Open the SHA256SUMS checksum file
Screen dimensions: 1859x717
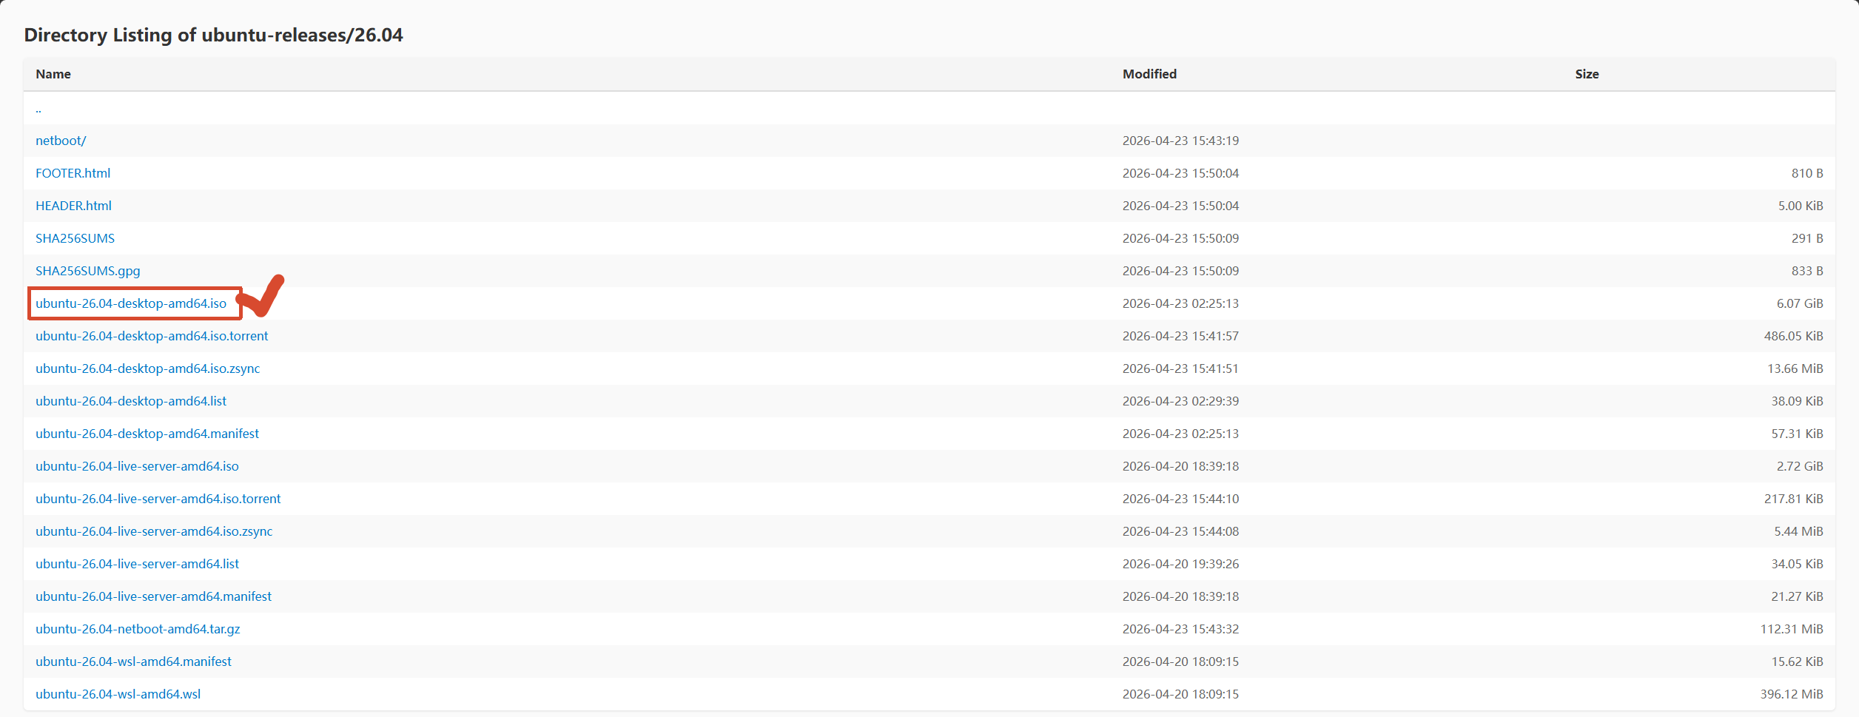point(75,238)
